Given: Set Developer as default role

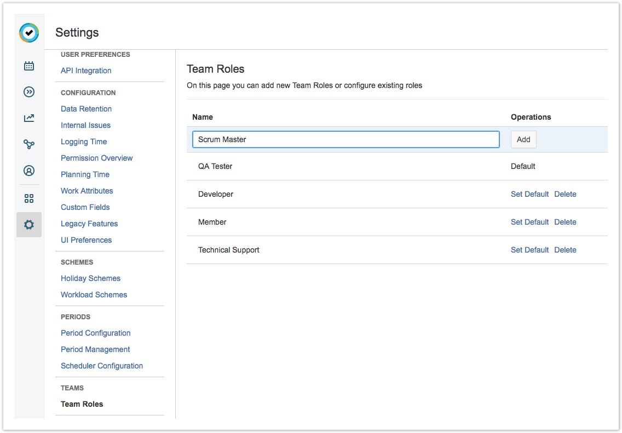Looking at the screenshot, I should (529, 194).
